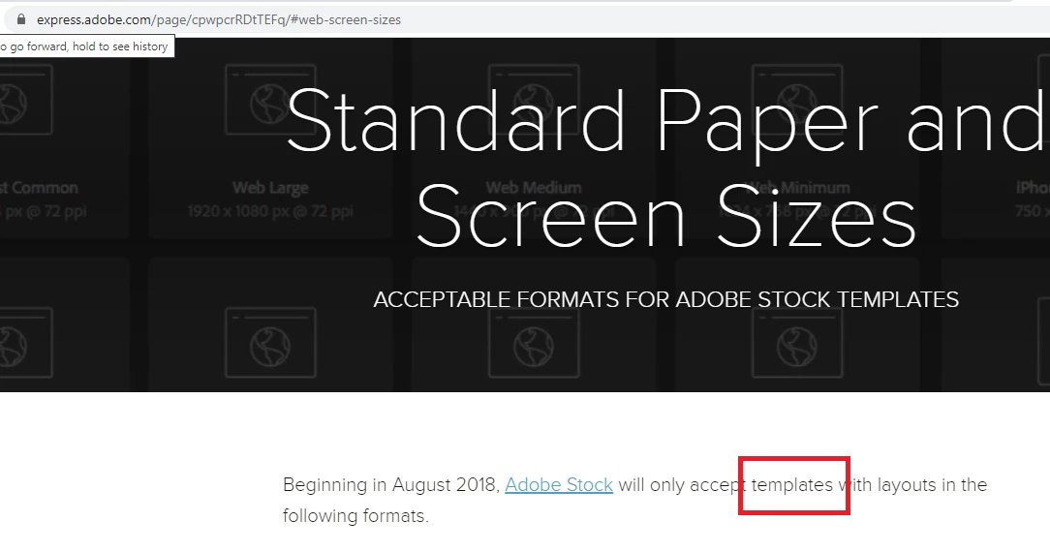Click the Web Minimum globe browser icon
Screen dimensions: 1050x552
coord(797,101)
